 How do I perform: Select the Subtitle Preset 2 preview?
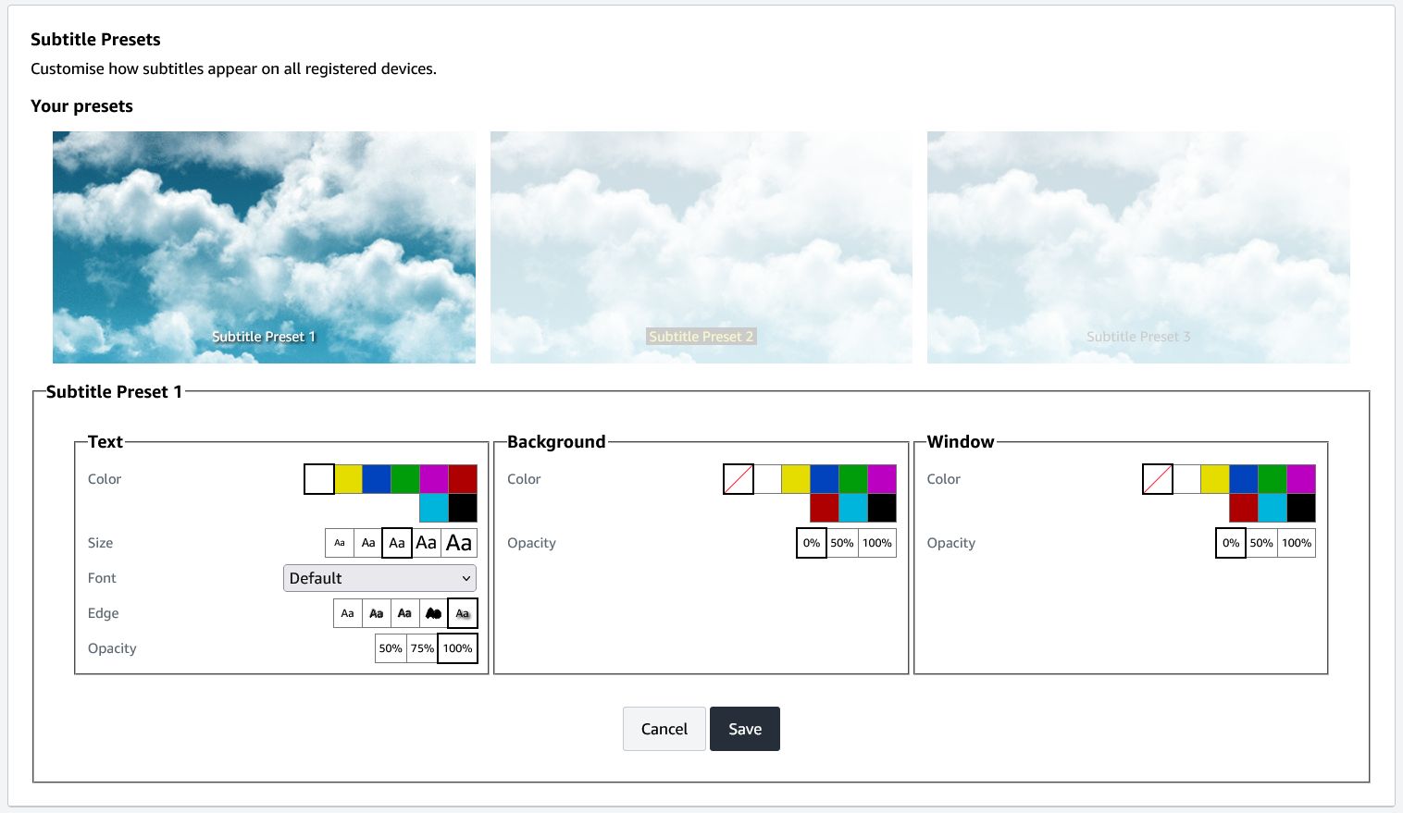click(701, 247)
